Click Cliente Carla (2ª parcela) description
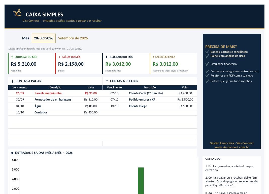The image size is (269, 194). [x=146, y=93]
